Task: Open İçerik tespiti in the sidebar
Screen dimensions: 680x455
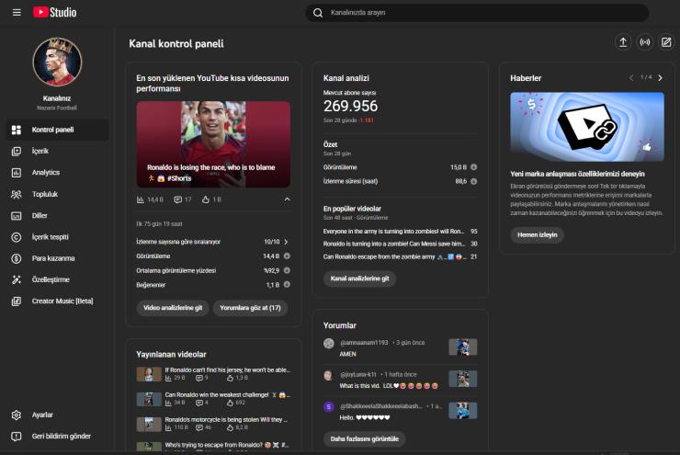Action: click(x=57, y=237)
